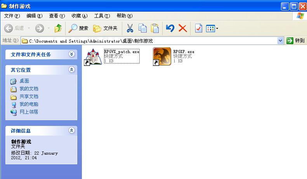
Task: Click the address bar folder icon
Action: [25, 41]
